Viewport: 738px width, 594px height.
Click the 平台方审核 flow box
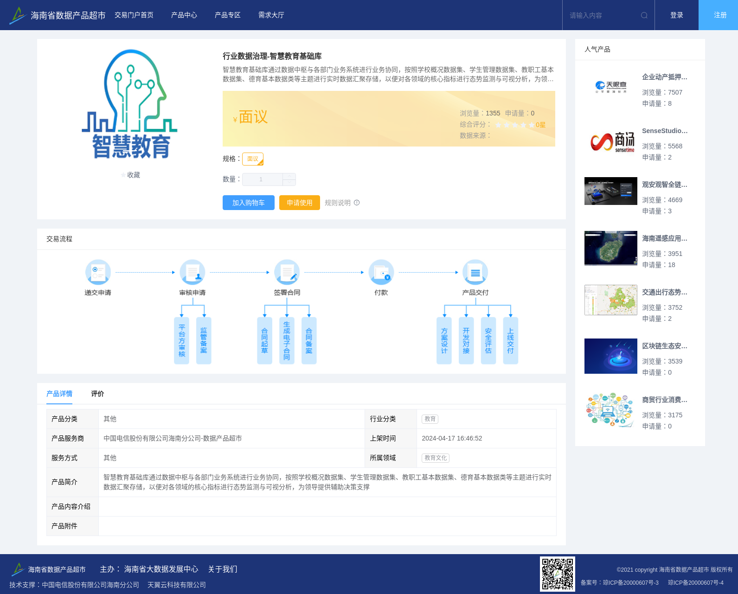coord(182,341)
